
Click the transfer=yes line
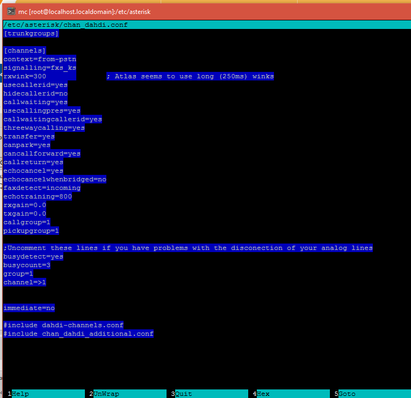pyautogui.click(x=29, y=137)
